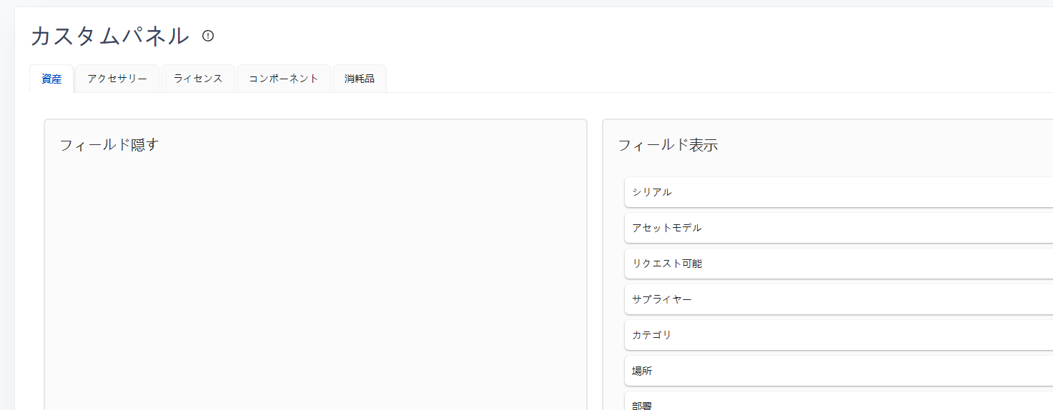Choose the 場所 field card
1053x410 pixels.
tap(836, 371)
